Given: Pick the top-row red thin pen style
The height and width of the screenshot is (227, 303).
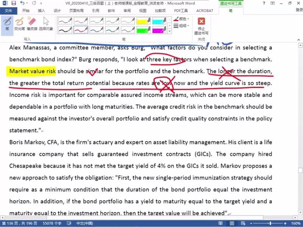Looking at the screenshot, I should click(x=81, y=21).
